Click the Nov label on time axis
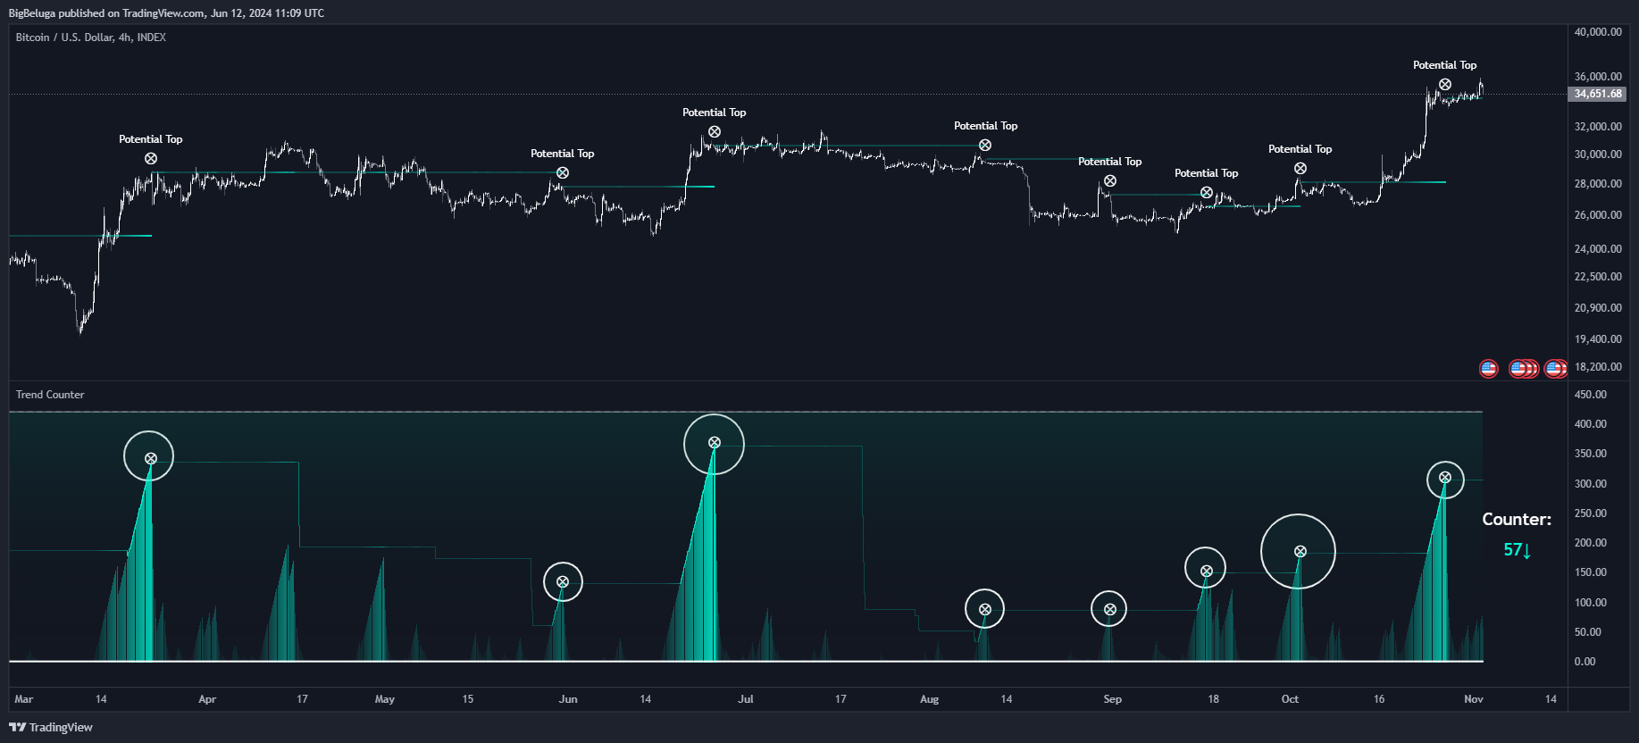The height and width of the screenshot is (743, 1639). (x=1474, y=699)
